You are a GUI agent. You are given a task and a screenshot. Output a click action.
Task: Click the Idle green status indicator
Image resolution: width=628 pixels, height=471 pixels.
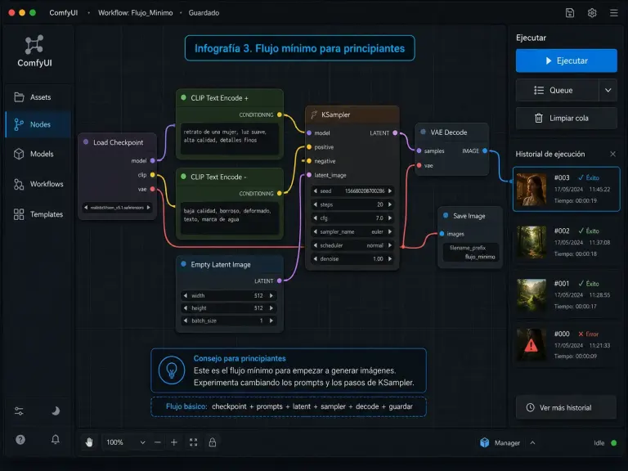(613, 443)
